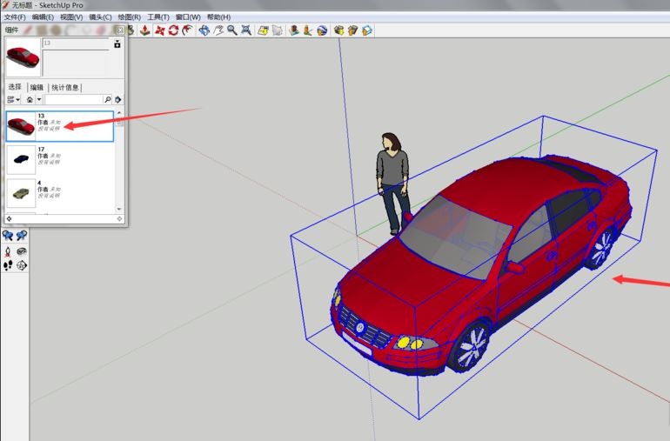Screen dimensions: 670x441
Task: Open the 窗口(W) menu
Action: pos(188,17)
